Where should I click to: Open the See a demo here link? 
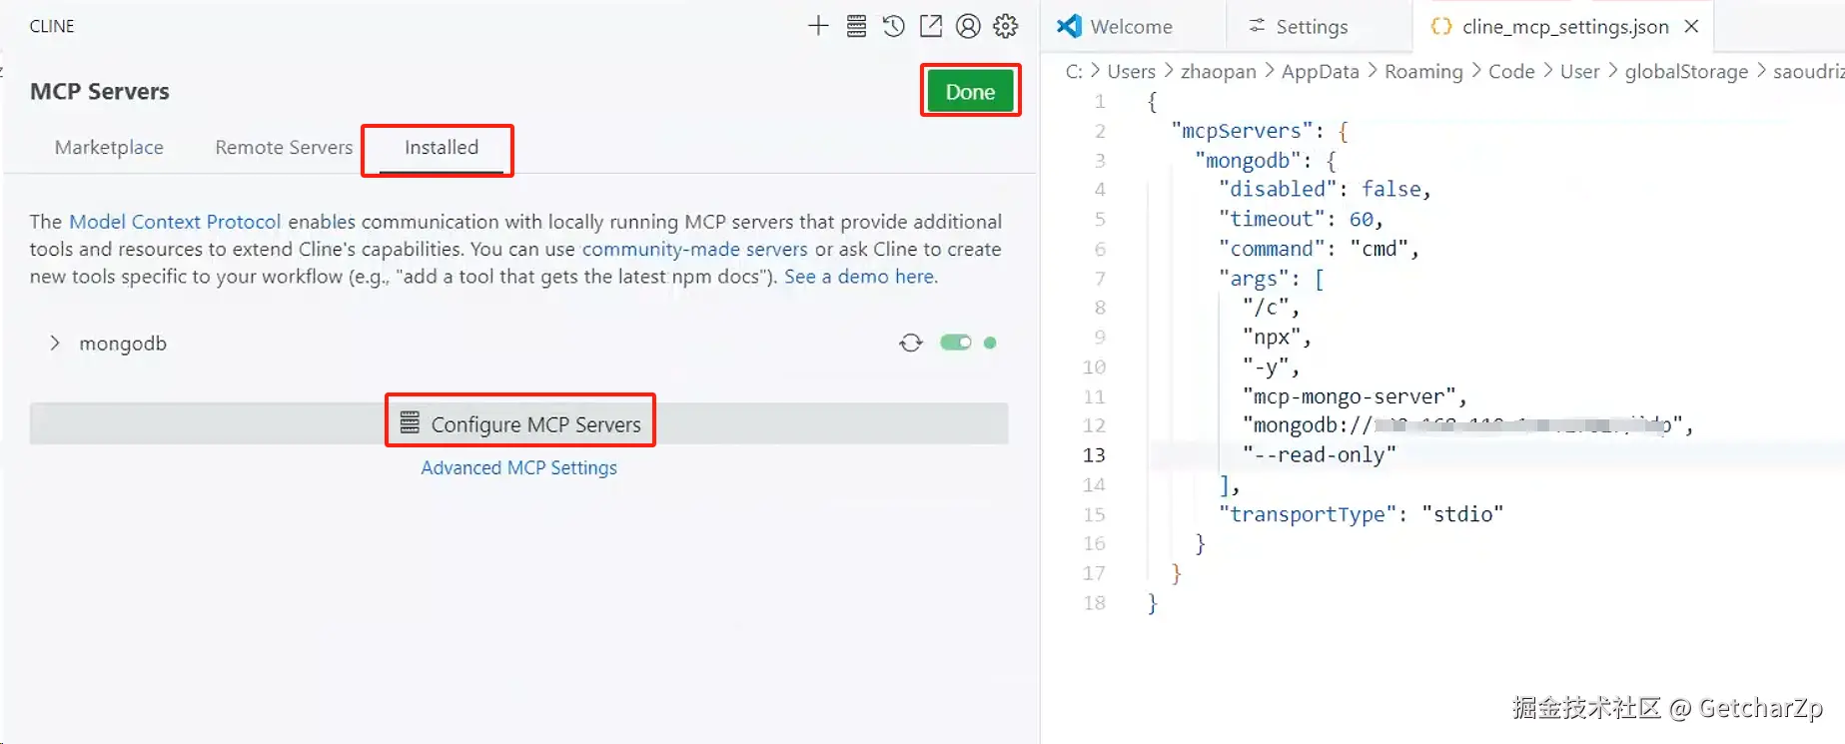(860, 277)
